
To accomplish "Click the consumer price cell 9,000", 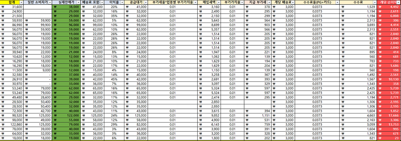I will (38, 70).
